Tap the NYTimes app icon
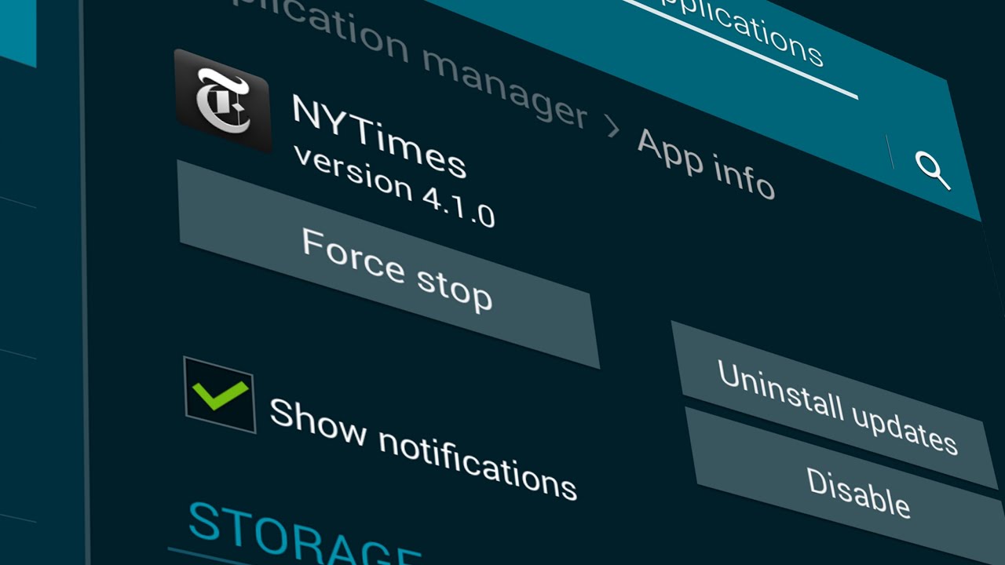Screen dimensions: 1005x565 click(x=224, y=101)
